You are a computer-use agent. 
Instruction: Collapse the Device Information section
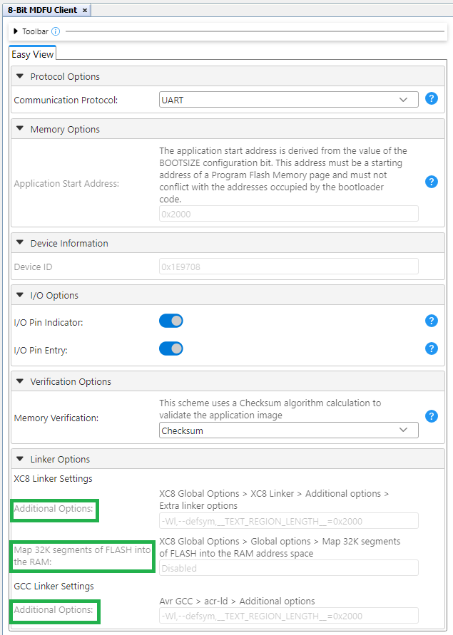point(19,244)
